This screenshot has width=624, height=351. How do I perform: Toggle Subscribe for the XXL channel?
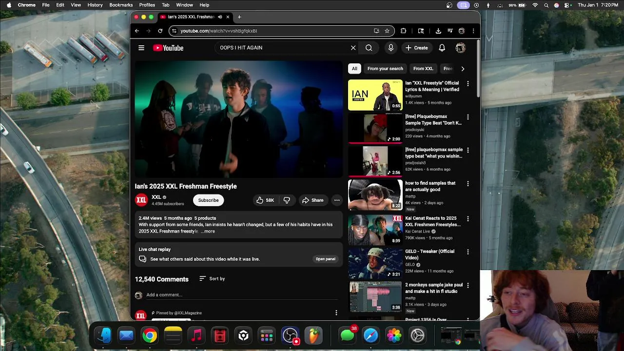point(208,200)
